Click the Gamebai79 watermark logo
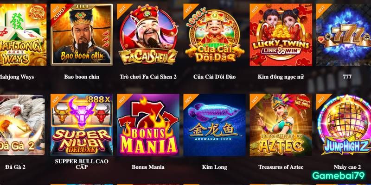 click(x=339, y=176)
